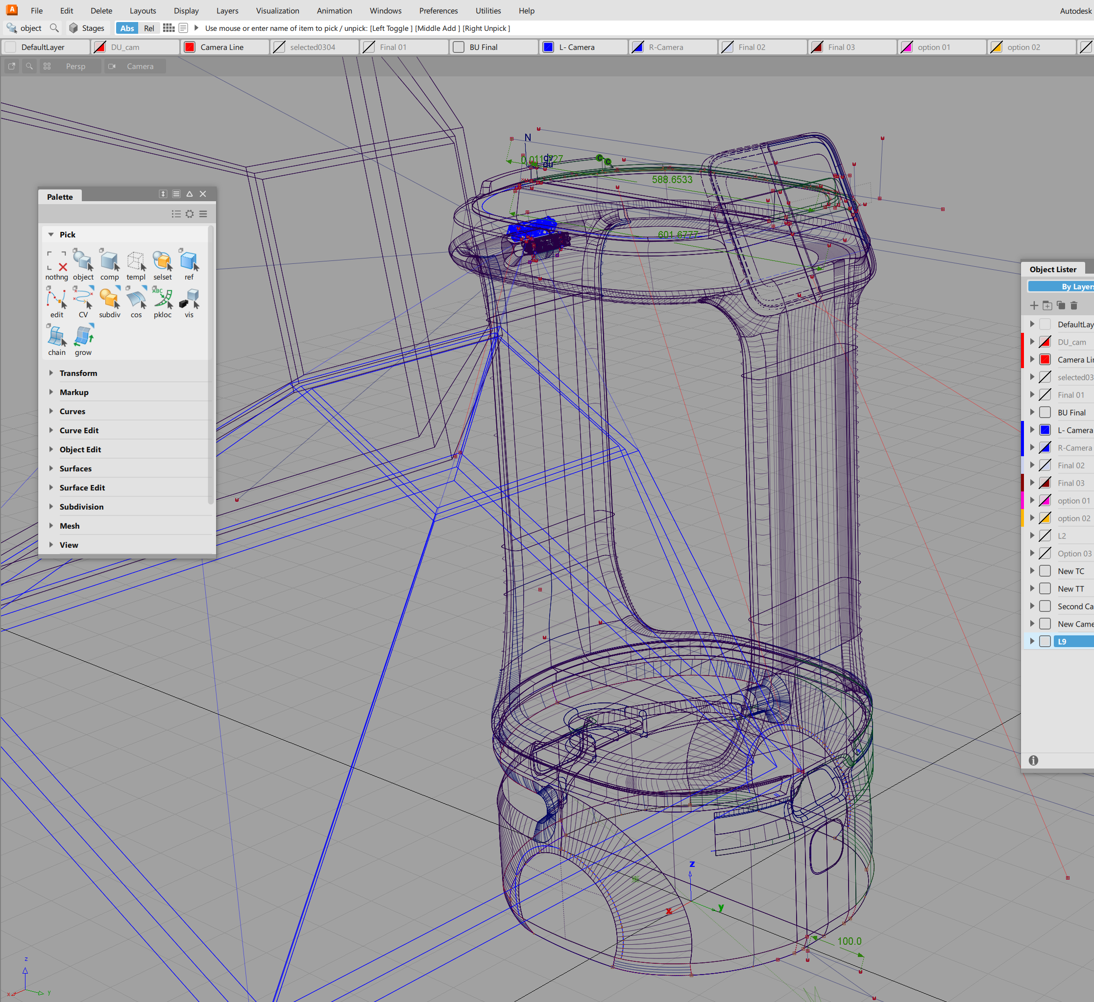
Task: Toggle visibility box of New TC layer
Action: (1045, 571)
